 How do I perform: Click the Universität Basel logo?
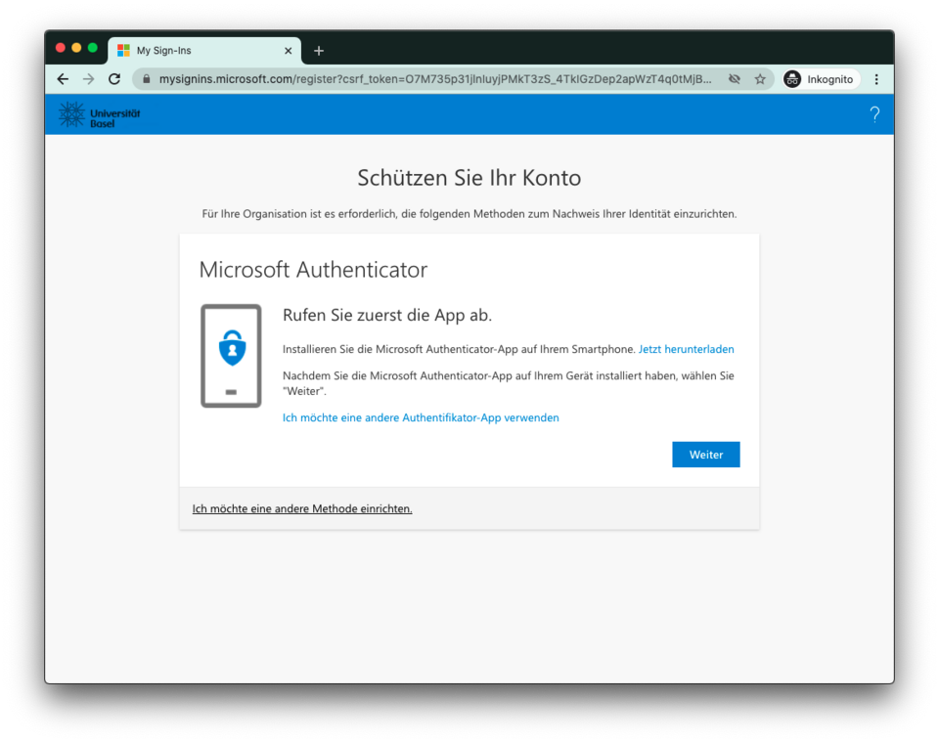point(100,114)
